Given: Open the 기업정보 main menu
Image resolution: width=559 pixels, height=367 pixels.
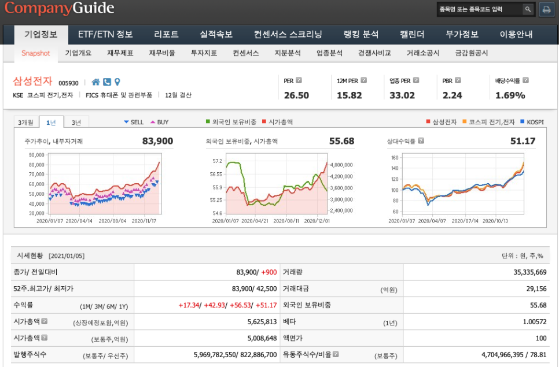Looking at the screenshot, I should [41, 35].
